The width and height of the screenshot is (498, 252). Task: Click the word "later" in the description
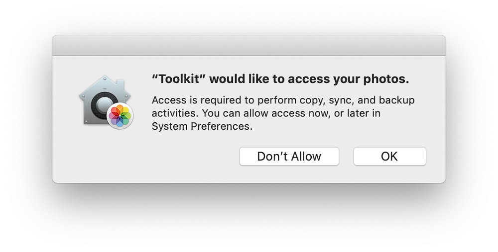click(358, 113)
